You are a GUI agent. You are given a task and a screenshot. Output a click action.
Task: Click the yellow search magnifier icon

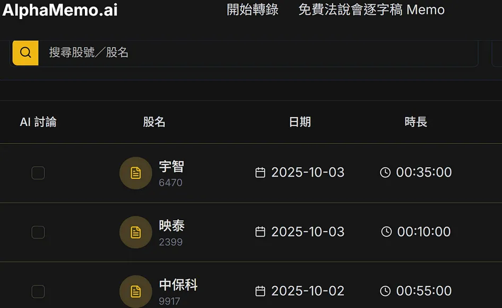coord(25,52)
